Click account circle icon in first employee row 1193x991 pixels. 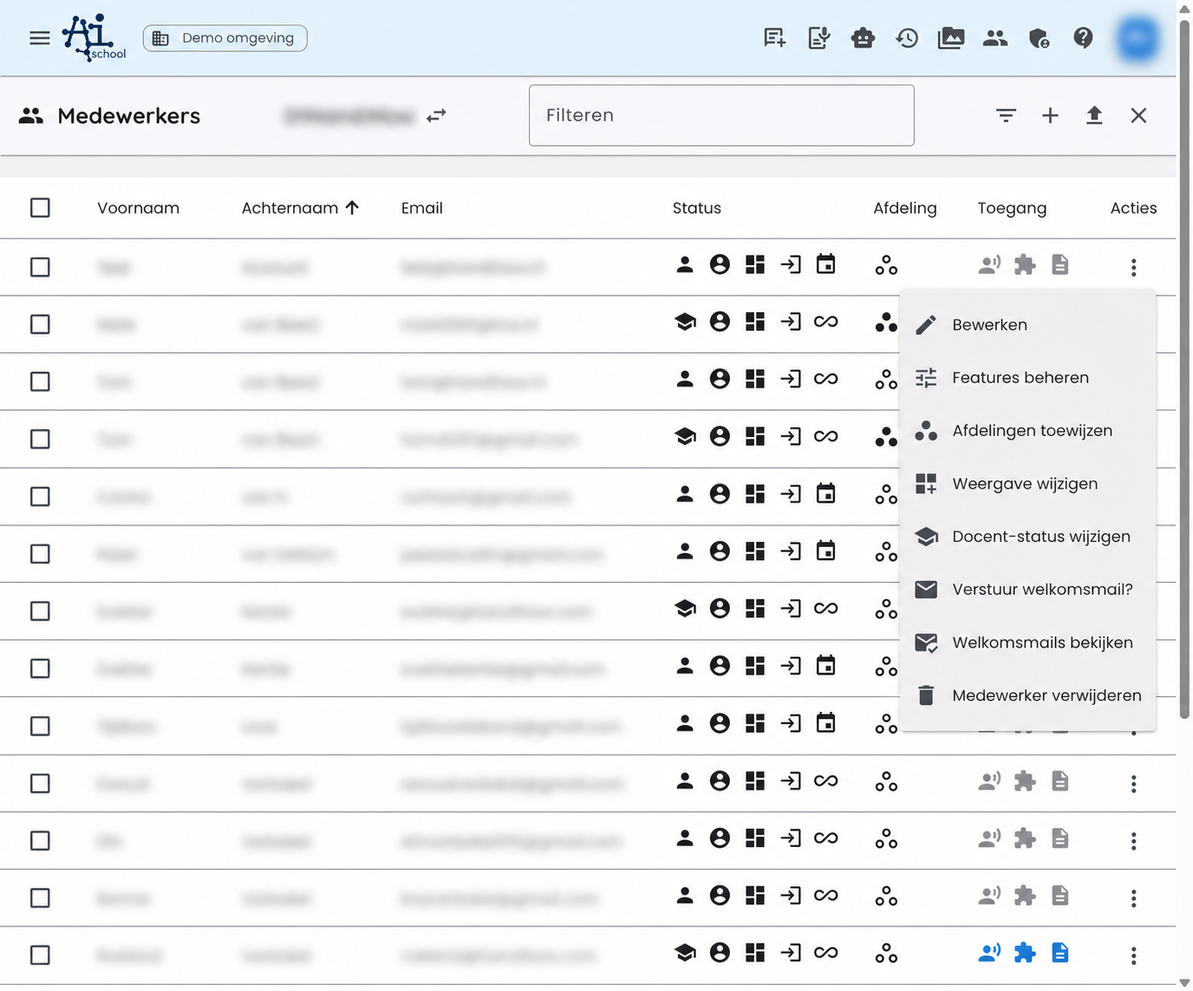(x=720, y=264)
